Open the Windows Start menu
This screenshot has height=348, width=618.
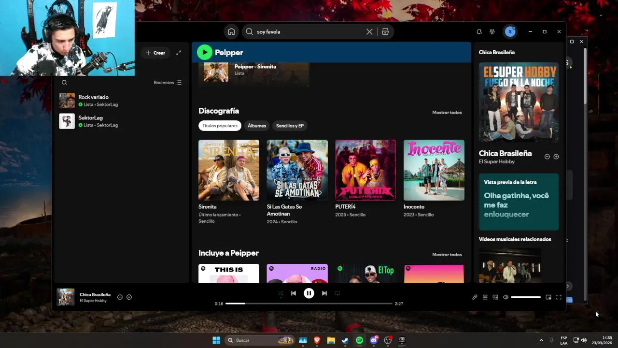coord(216,340)
